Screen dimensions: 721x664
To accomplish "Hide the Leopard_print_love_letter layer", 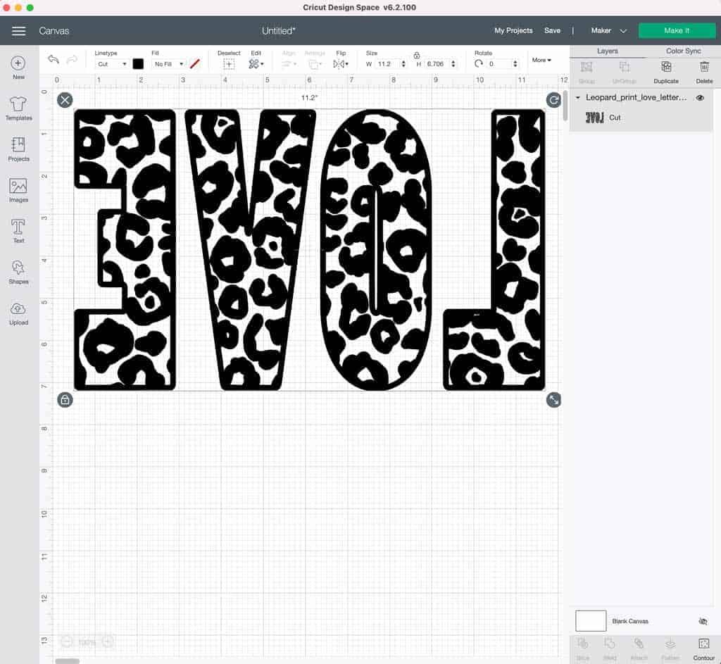I will [x=700, y=97].
